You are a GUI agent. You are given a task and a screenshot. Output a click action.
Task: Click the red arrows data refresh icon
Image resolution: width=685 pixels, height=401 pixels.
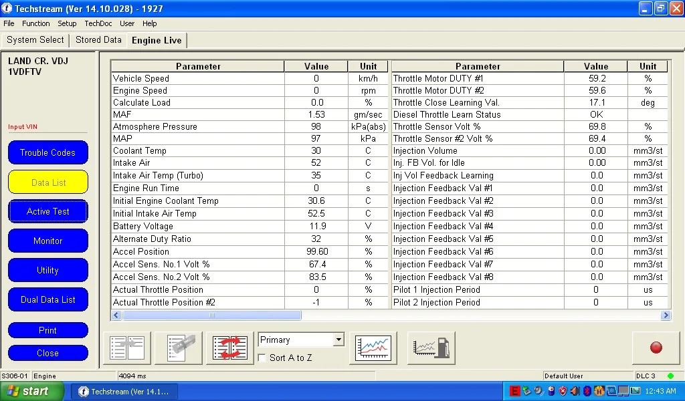pyautogui.click(x=230, y=348)
